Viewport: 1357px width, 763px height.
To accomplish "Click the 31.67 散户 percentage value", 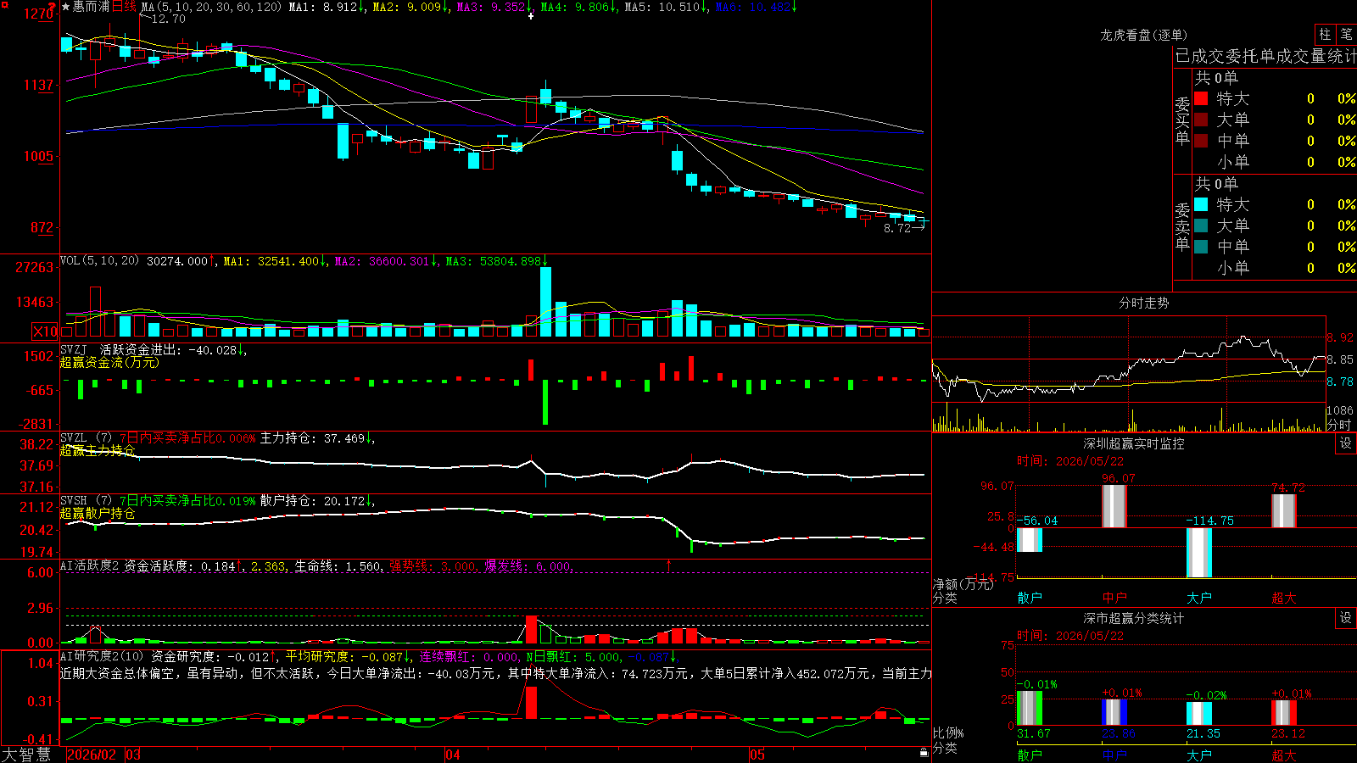I will (1034, 733).
